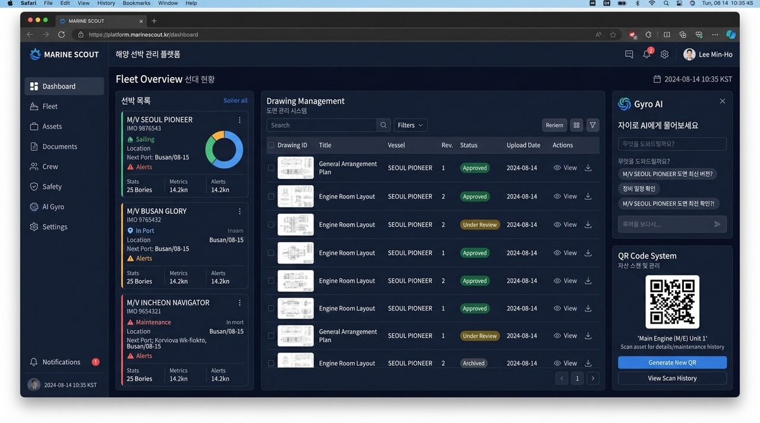Click the Soiler all link in vessel list
Viewport: 760px width, 423px height.
pyautogui.click(x=236, y=101)
